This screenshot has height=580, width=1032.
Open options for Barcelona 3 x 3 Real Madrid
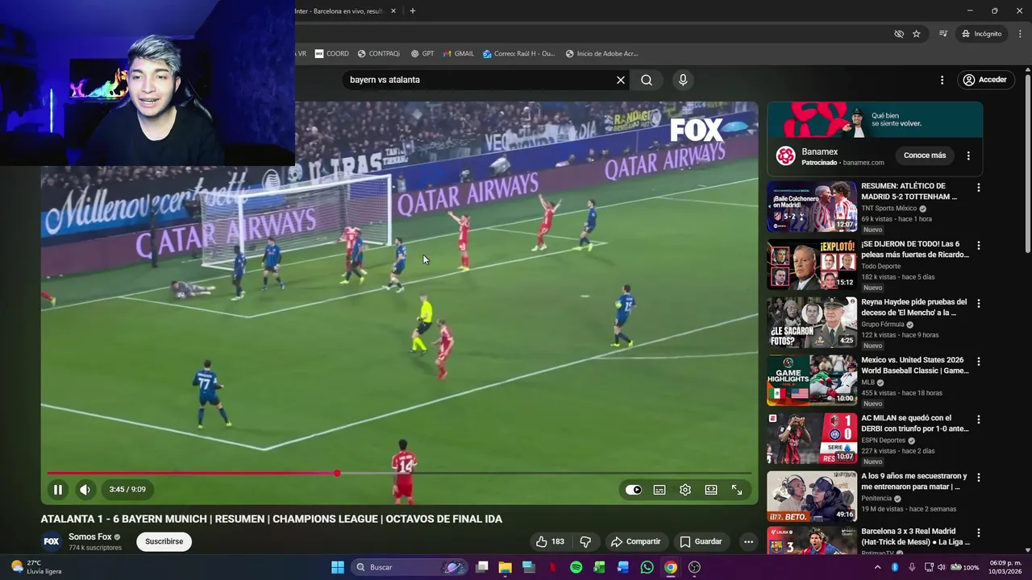[979, 533]
